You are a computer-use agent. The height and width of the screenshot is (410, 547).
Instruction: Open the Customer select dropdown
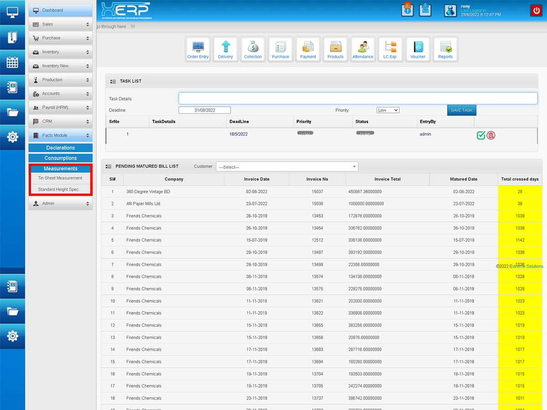coord(287,167)
